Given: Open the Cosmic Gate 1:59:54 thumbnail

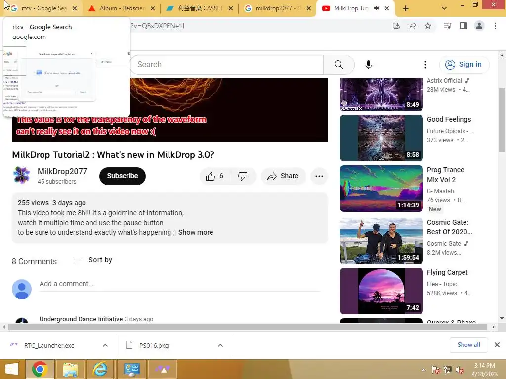Looking at the screenshot, I should (x=381, y=240).
